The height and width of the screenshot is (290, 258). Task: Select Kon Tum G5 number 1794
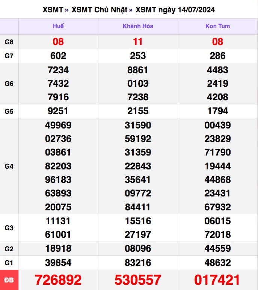tap(218, 111)
